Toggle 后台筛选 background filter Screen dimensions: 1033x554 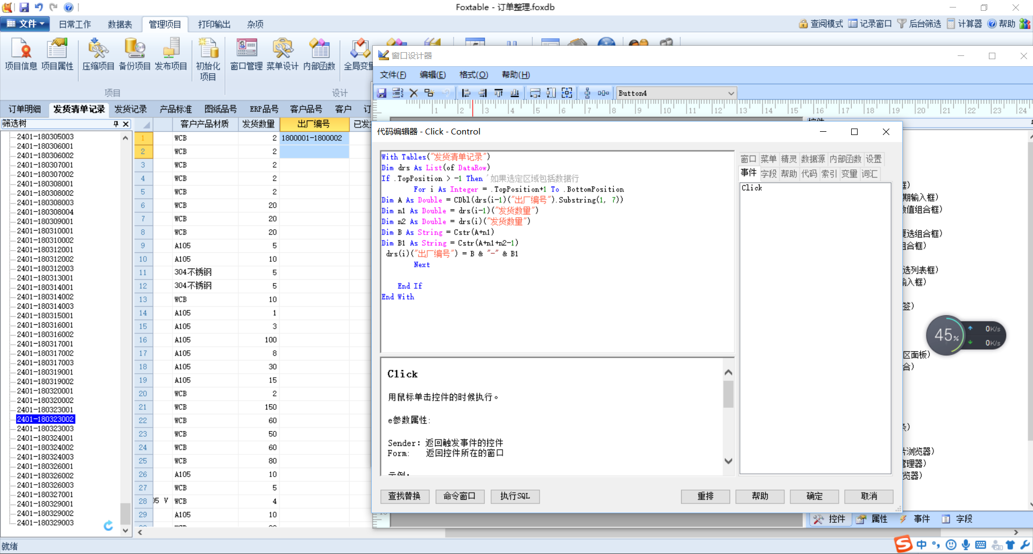(919, 24)
